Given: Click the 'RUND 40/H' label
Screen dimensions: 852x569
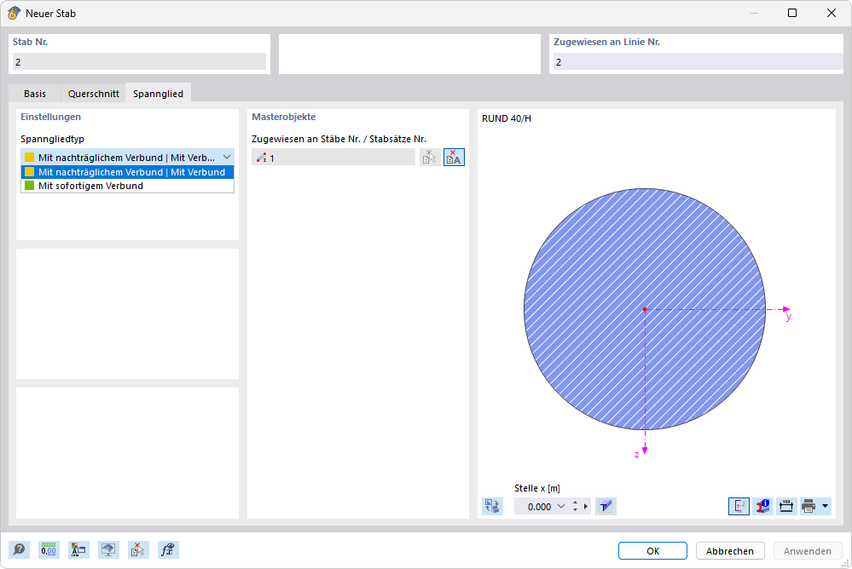Looking at the screenshot, I should pos(507,118).
